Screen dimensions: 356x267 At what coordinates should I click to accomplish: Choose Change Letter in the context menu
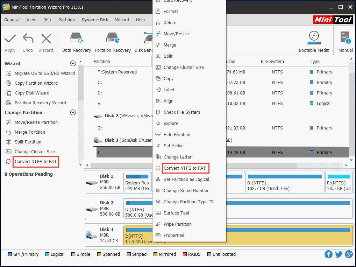[x=189, y=157]
